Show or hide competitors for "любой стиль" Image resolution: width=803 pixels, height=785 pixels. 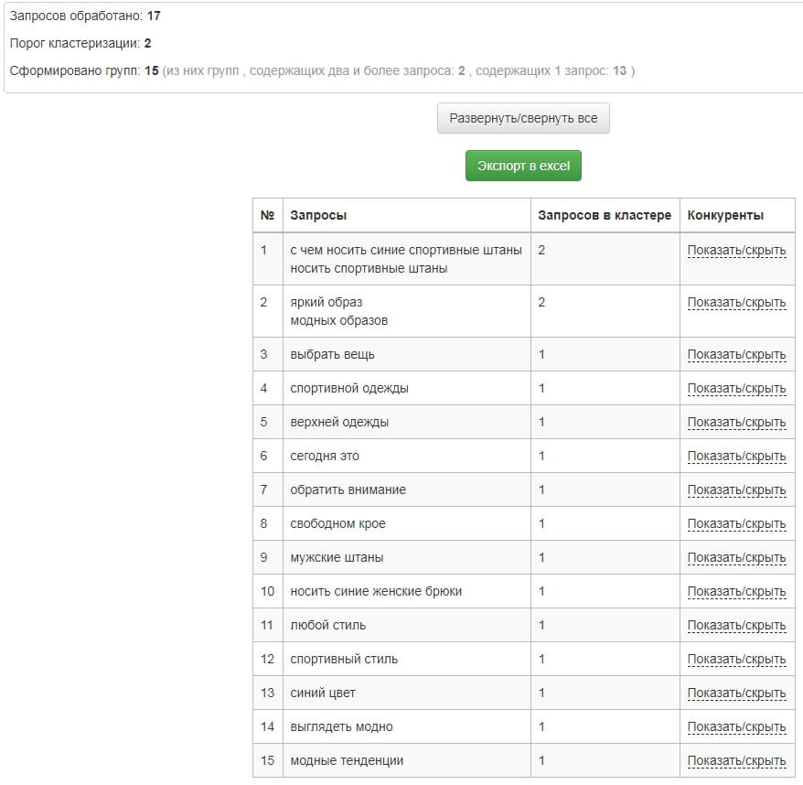coord(736,625)
